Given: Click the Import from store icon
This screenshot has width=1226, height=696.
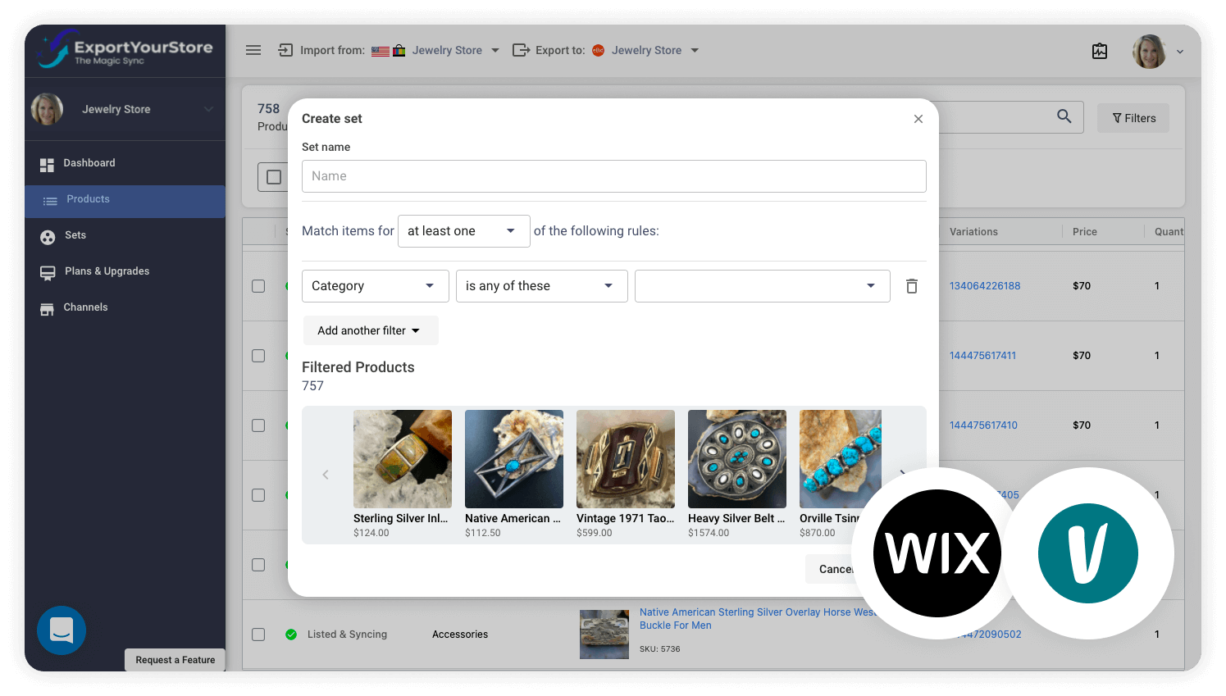Looking at the screenshot, I should tap(285, 50).
